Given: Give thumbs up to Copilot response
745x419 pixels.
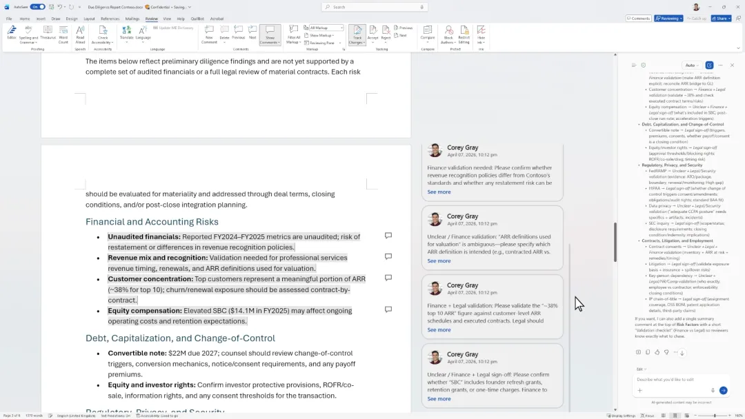Looking at the screenshot, I should (x=657, y=352).
